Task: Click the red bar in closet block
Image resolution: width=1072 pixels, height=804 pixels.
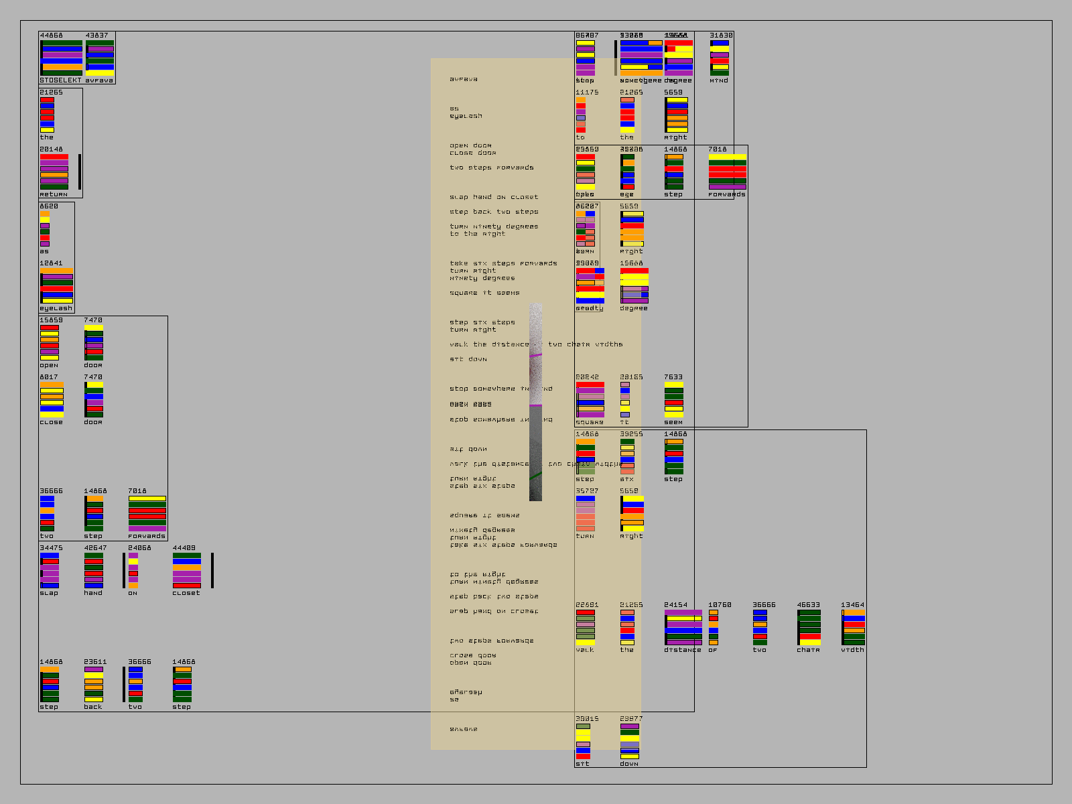Action: tap(186, 586)
